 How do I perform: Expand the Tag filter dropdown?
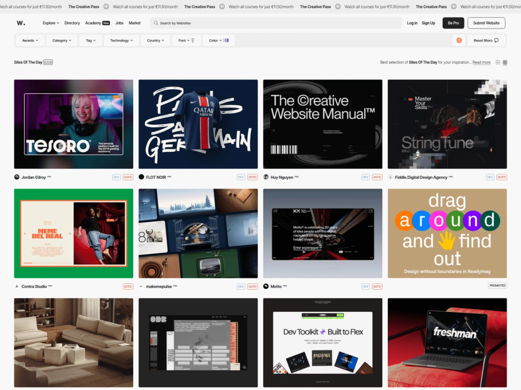pyautogui.click(x=91, y=40)
